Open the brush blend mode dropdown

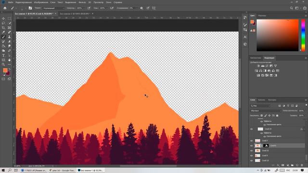53,8
